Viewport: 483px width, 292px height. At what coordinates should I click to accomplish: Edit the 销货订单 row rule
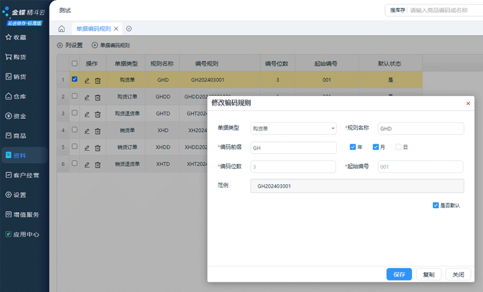87,148
